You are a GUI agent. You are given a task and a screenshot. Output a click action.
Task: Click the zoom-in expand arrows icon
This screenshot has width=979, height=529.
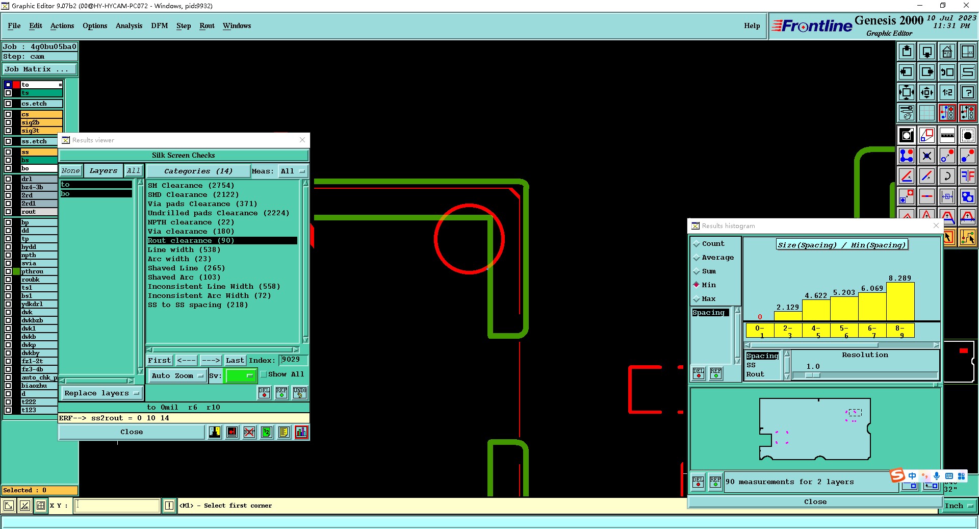(x=907, y=92)
